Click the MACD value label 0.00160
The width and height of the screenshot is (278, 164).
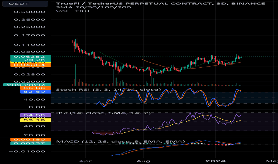pyautogui.click(x=30, y=140)
